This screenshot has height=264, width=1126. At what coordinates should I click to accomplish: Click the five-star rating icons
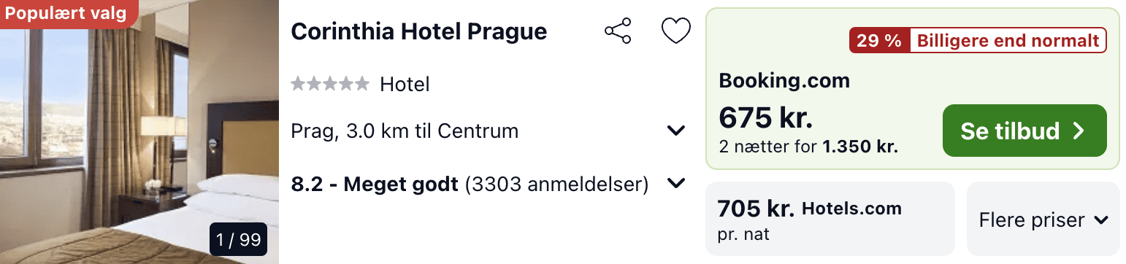click(330, 84)
